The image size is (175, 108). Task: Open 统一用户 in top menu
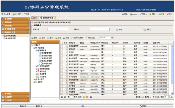point(17,14)
